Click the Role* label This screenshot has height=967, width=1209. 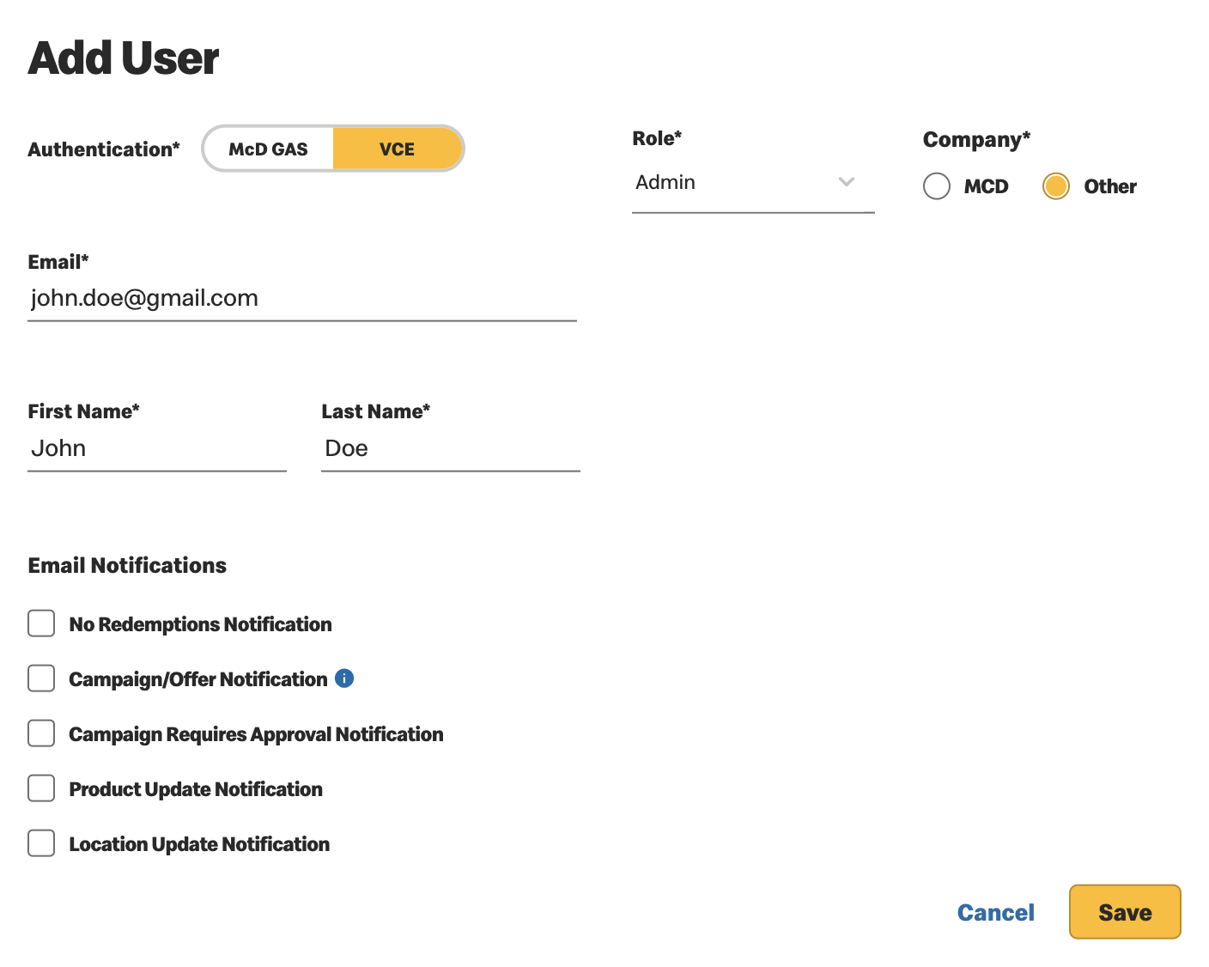tap(657, 138)
